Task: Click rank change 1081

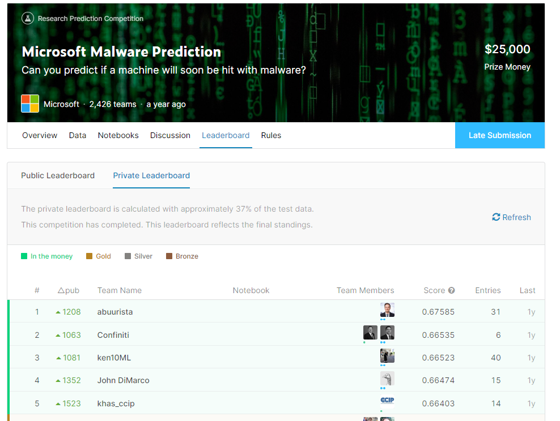Action: [69, 358]
